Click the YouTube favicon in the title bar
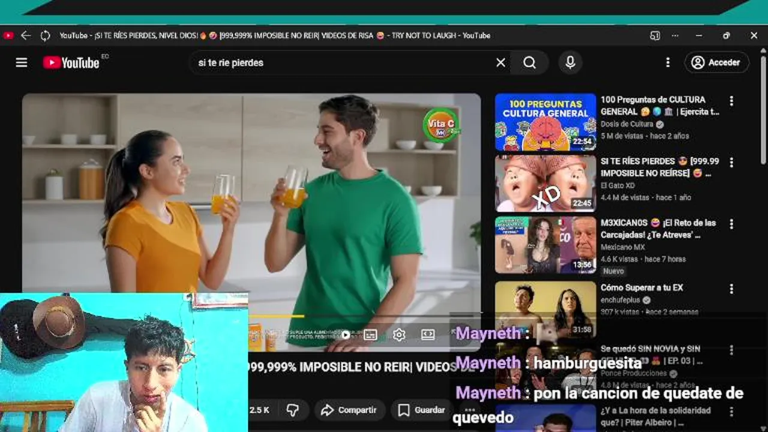The image size is (768, 432). pyautogui.click(x=8, y=35)
